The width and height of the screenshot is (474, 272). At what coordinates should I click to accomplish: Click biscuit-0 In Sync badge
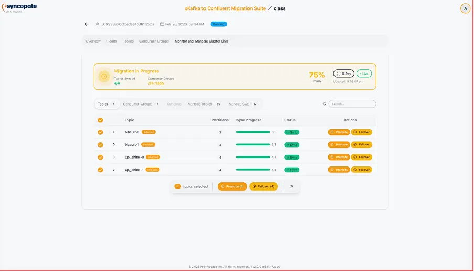pos(292,132)
